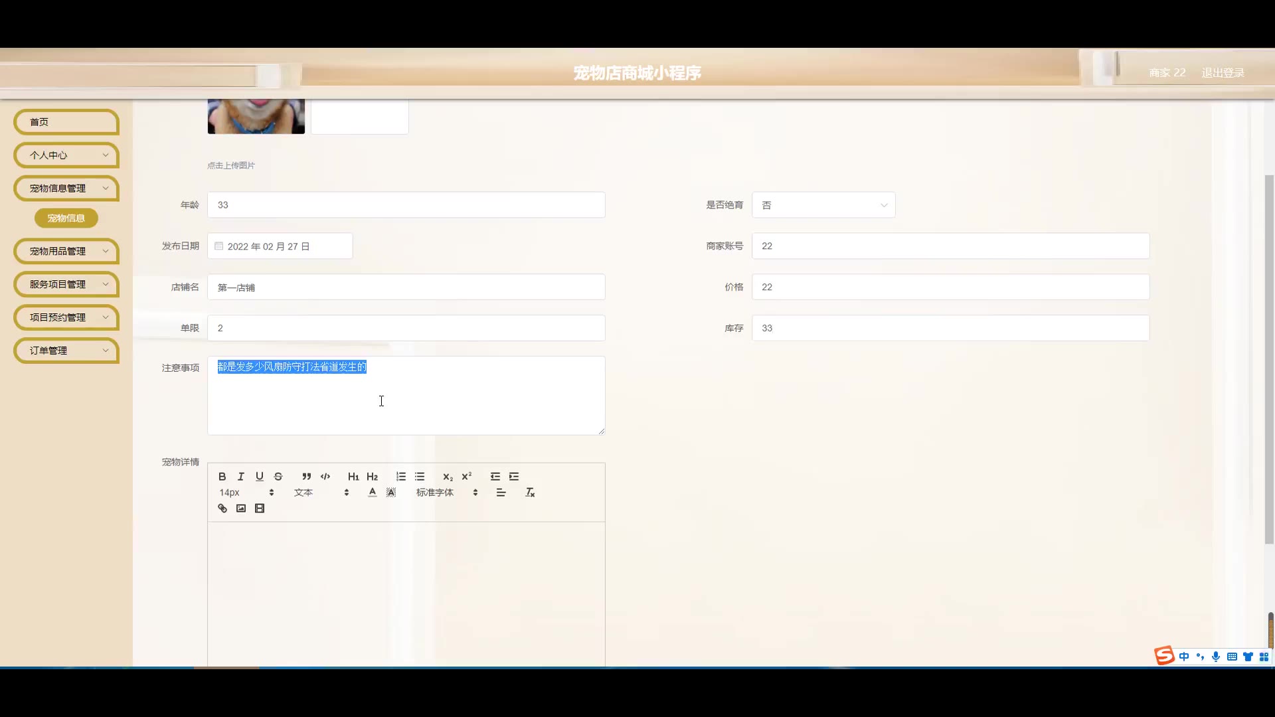Click the uploaded pet photo thumbnail
Screen dimensions: 1275x717
[256, 116]
